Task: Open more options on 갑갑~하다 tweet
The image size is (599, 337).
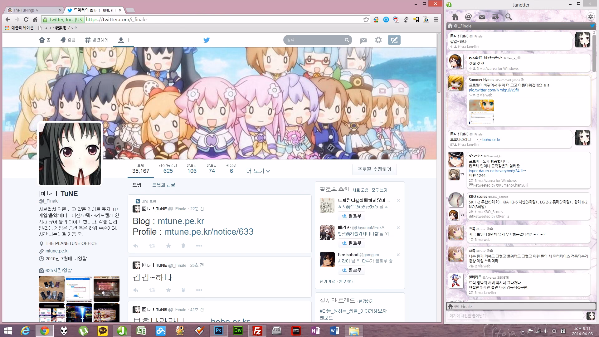Action: coord(199,290)
